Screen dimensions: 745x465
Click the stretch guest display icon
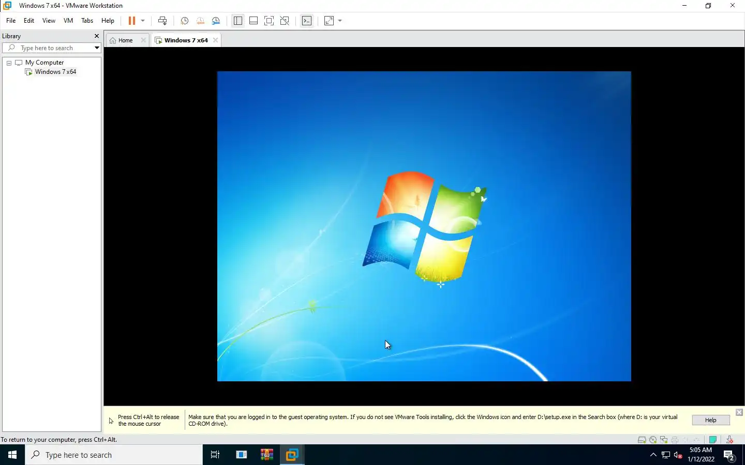click(x=329, y=21)
